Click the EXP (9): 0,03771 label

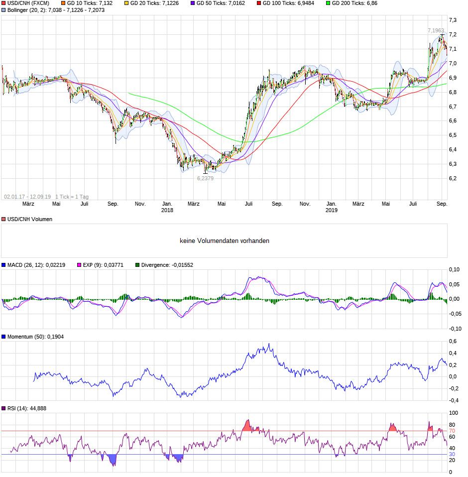point(104,265)
